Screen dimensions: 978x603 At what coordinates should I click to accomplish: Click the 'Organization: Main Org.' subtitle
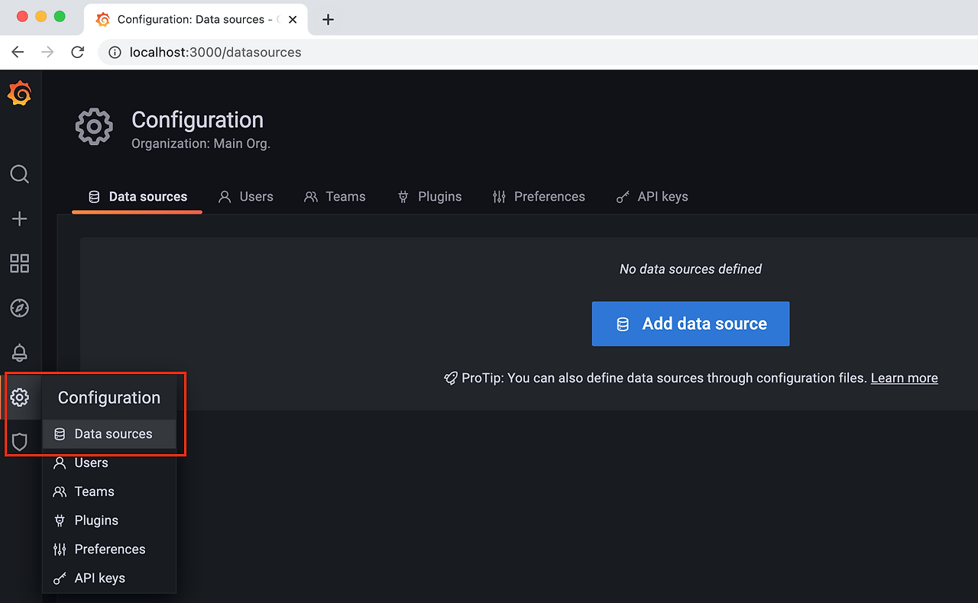(x=201, y=143)
